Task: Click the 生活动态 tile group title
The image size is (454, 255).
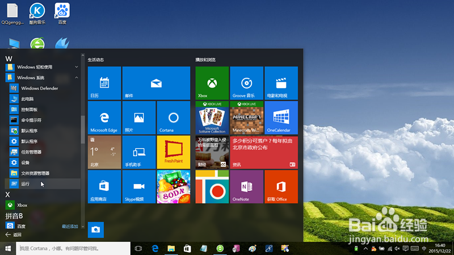Action: tap(96, 60)
